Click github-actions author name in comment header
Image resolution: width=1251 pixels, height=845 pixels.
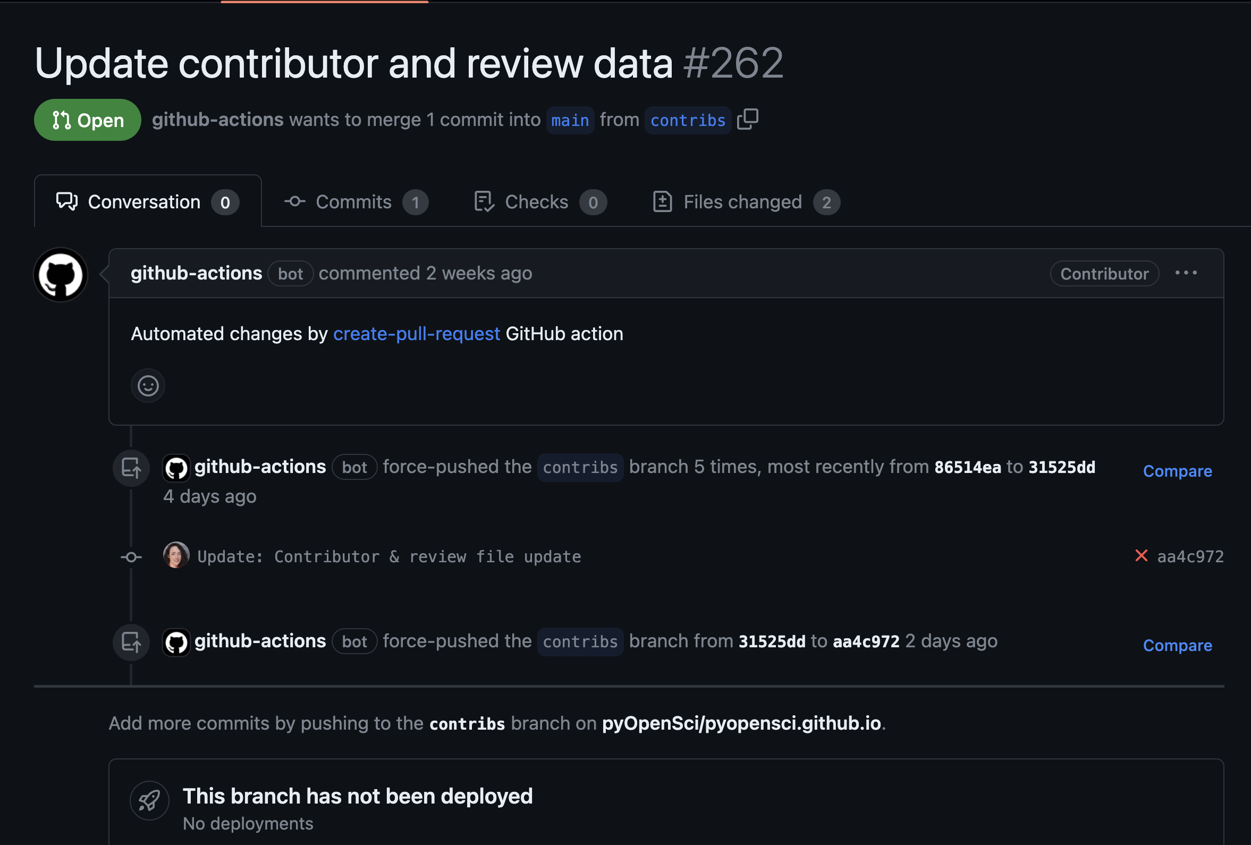[197, 273]
